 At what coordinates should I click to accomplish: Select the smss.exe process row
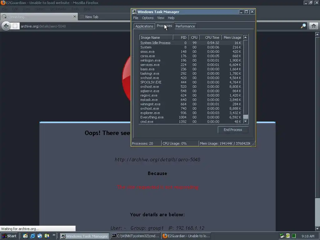click(x=191, y=52)
